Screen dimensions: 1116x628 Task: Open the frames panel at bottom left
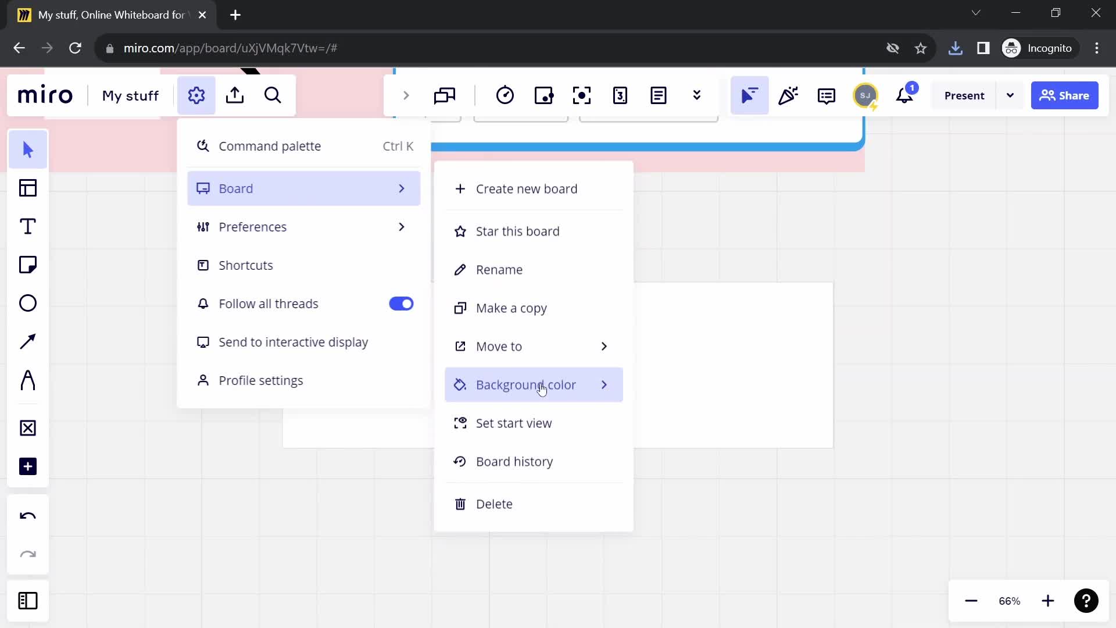click(28, 601)
